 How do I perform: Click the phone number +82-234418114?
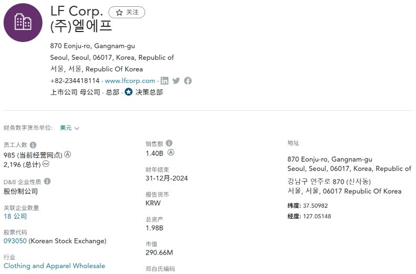75,81
